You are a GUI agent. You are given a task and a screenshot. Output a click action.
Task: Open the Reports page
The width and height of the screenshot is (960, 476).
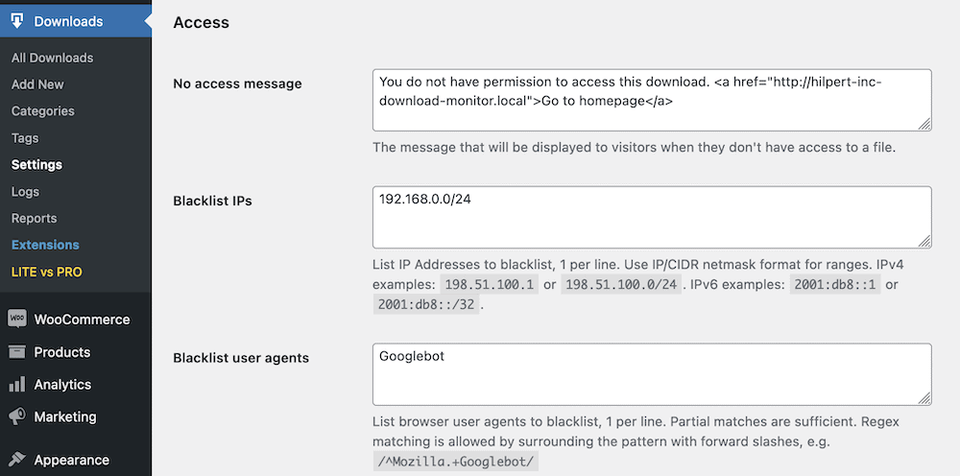pos(34,218)
